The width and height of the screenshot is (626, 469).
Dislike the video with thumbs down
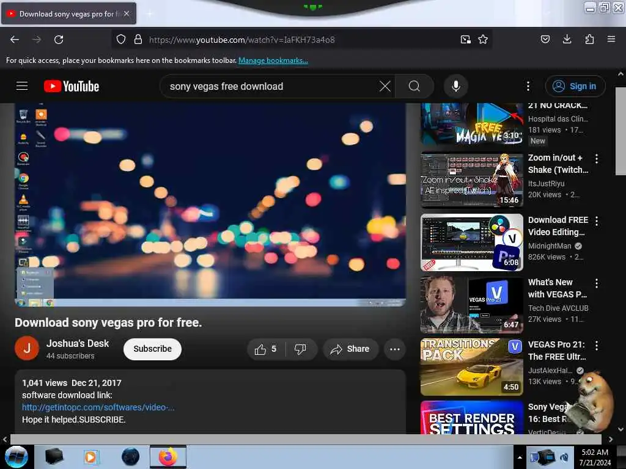[x=300, y=349]
